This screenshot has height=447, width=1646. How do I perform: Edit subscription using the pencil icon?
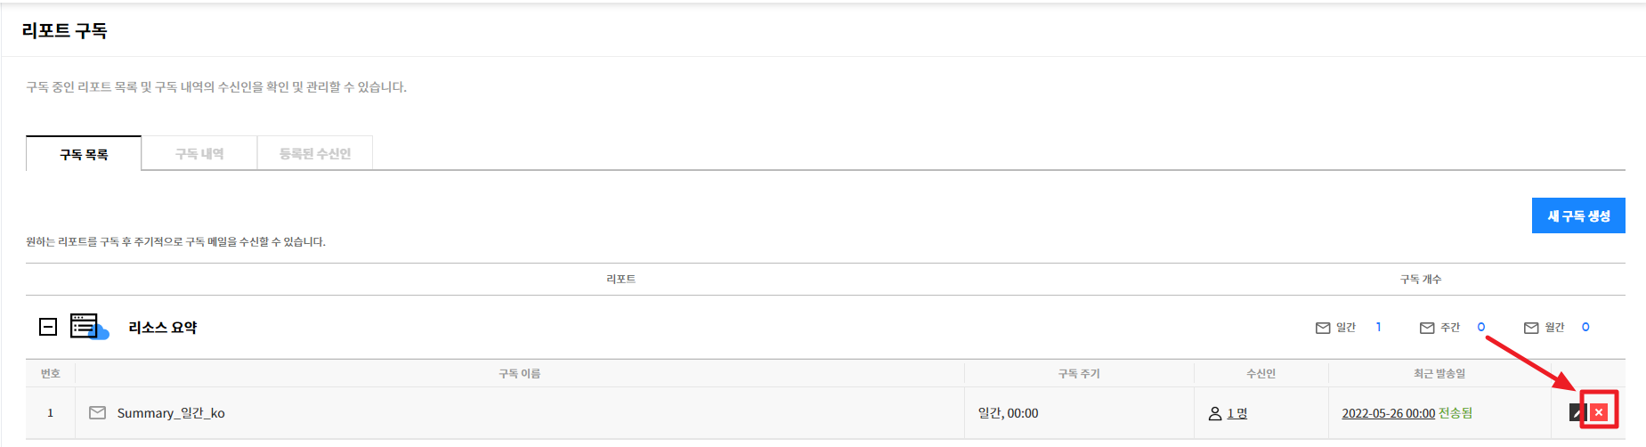click(1577, 412)
